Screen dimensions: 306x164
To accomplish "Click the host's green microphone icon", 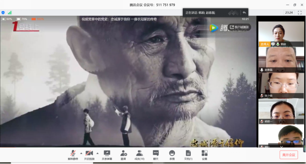I will 278,44.
